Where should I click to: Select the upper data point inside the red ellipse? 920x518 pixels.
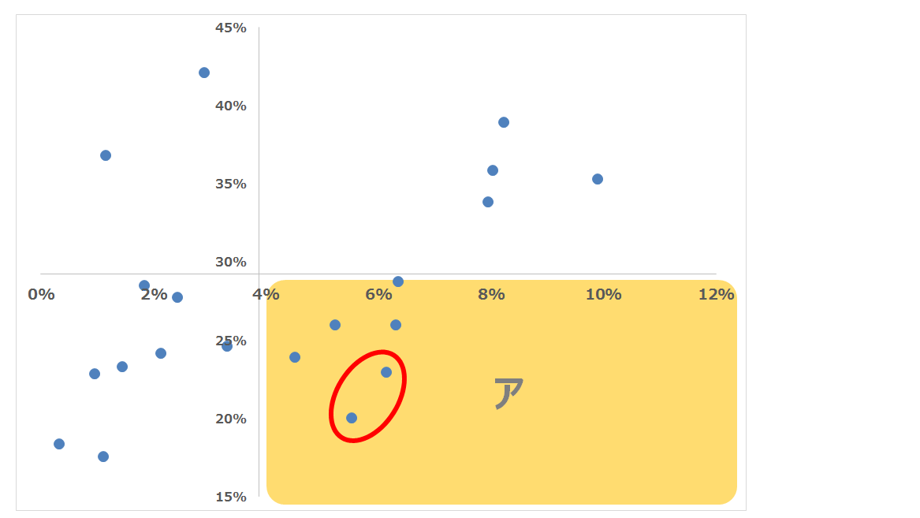tap(386, 372)
